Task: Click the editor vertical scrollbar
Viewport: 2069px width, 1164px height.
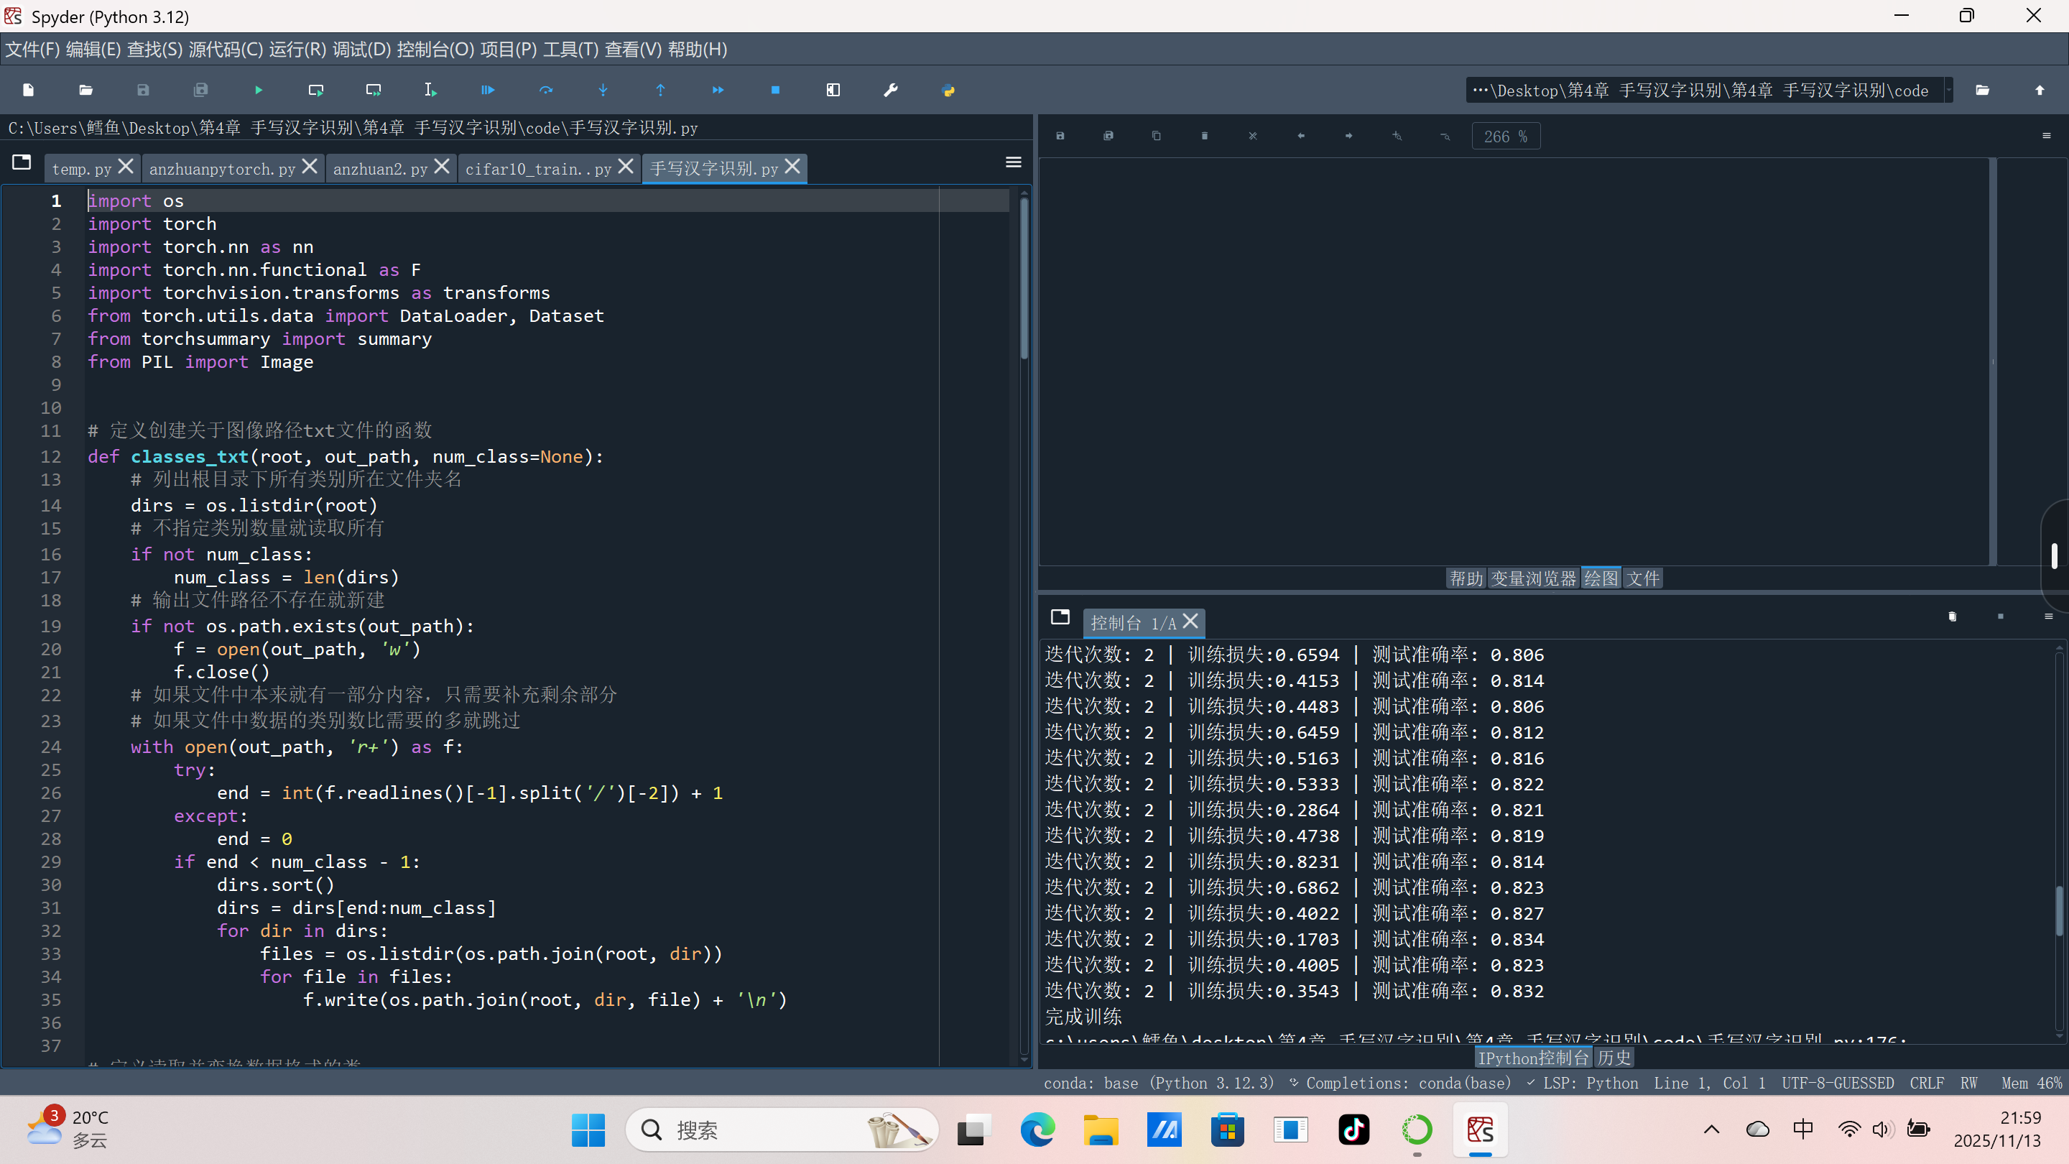Action: pos(1024,277)
